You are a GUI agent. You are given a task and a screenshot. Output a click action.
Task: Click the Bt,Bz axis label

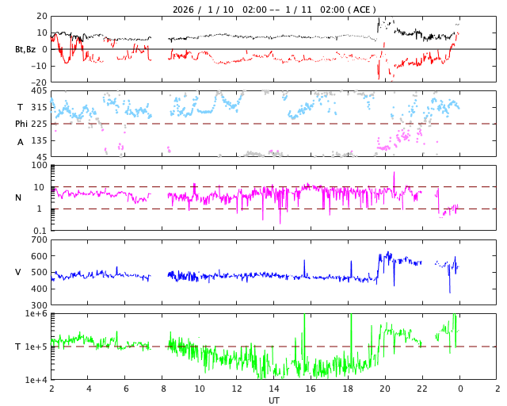pos(25,49)
